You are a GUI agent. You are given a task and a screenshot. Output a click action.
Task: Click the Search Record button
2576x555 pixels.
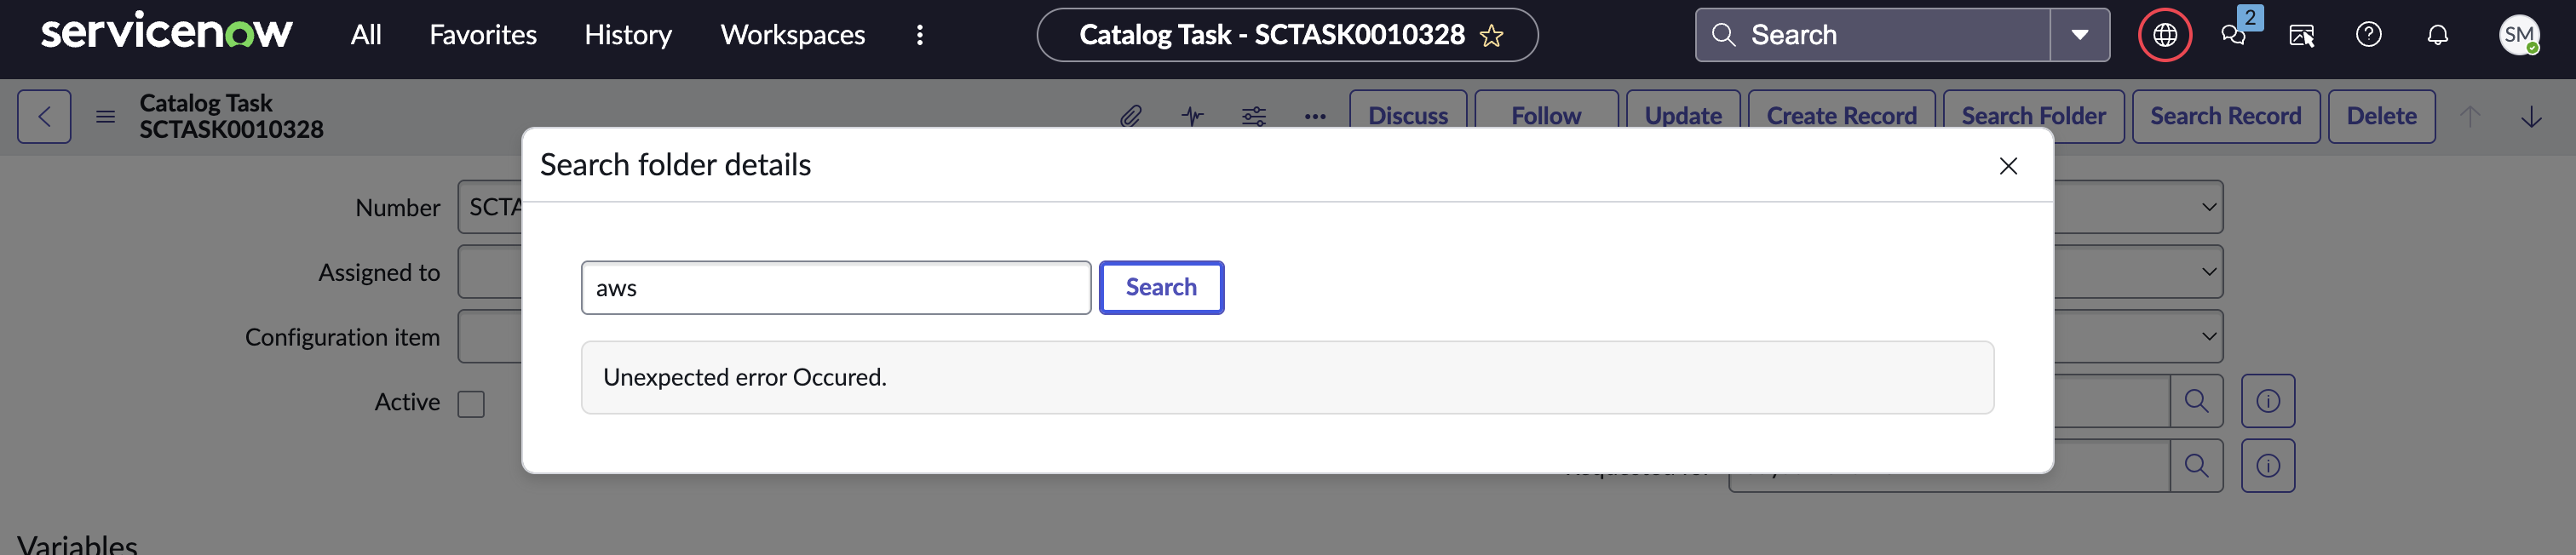[x=2225, y=117]
